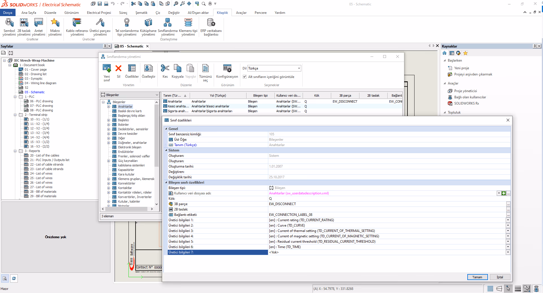Select the Sigorta anahtarları row

coord(282,111)
